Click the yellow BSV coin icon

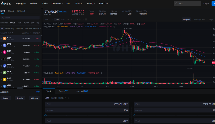click(x=5, y=79)
